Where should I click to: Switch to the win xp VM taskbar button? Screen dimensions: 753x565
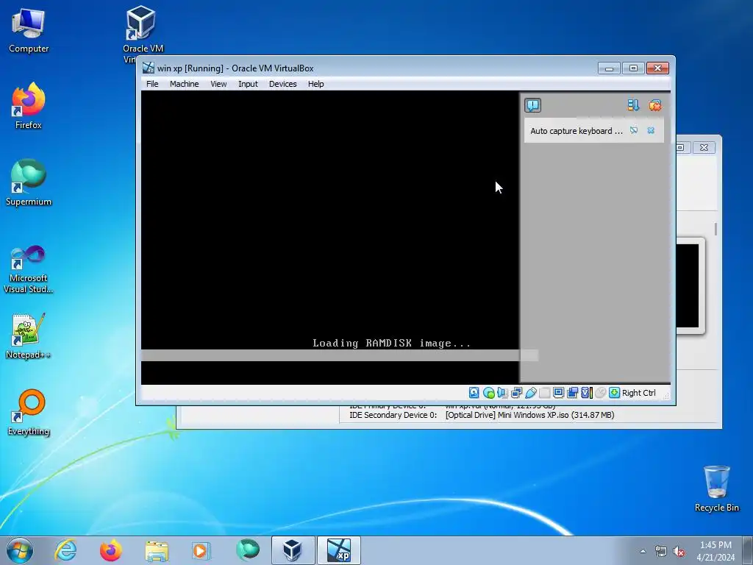point(338,550)
